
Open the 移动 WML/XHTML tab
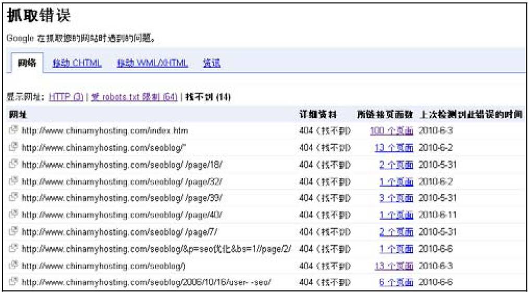pos(153,64)
